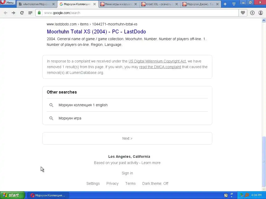Click the help question mark tray icon
Image resolution: width=266 pixels, height=199 pixels.
[226, 195]
